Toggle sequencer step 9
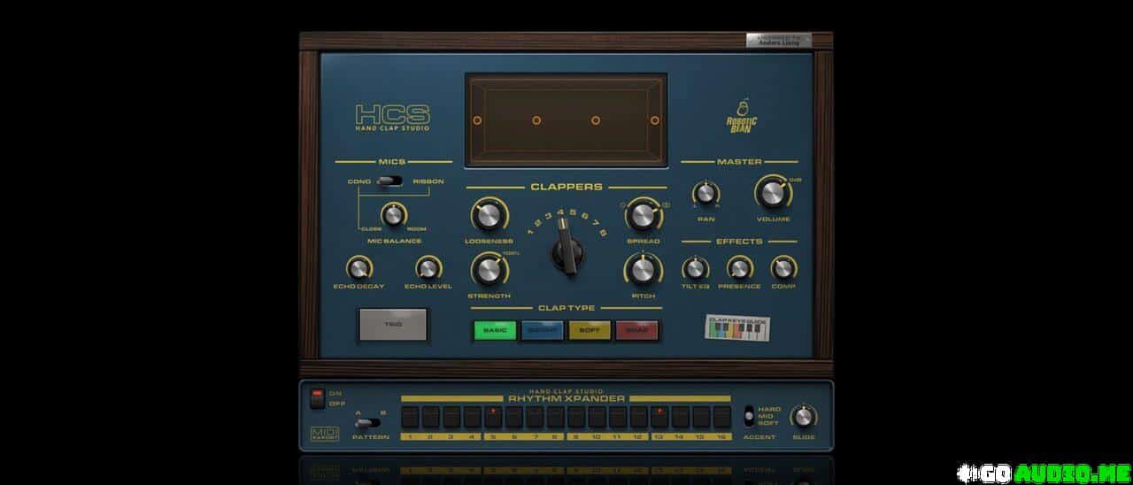1133x485 pixels. (577, 416)
